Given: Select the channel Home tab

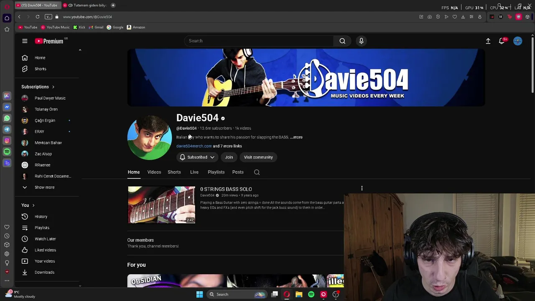Looking at the screenshot, I should point(134,172).
